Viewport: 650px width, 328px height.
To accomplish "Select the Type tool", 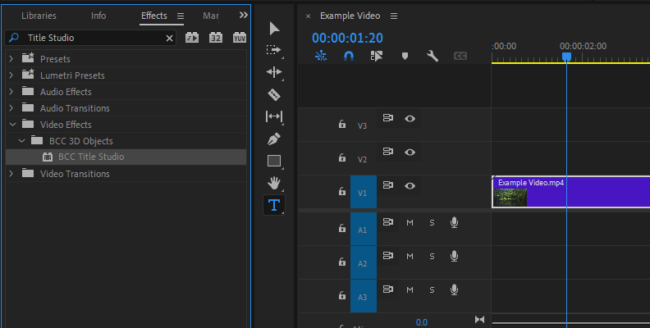I will coord(274,205).
